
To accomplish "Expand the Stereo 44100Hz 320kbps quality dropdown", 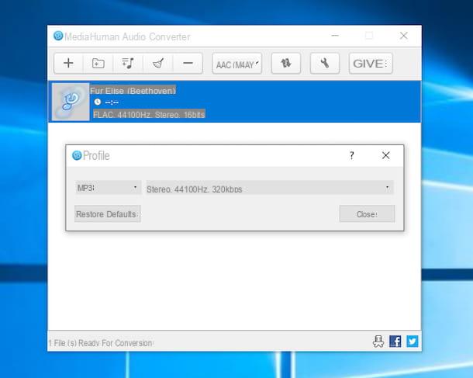I will pyautogui.click(x=270, y=188).
